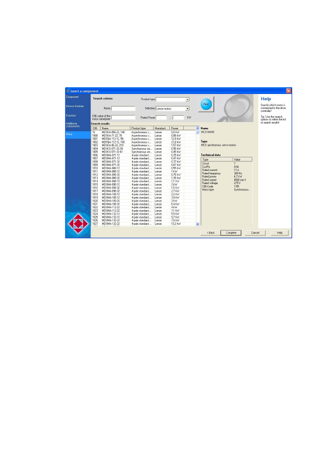Select motor MDSKS-071-33-39 row in results

(x=144, y=149)
